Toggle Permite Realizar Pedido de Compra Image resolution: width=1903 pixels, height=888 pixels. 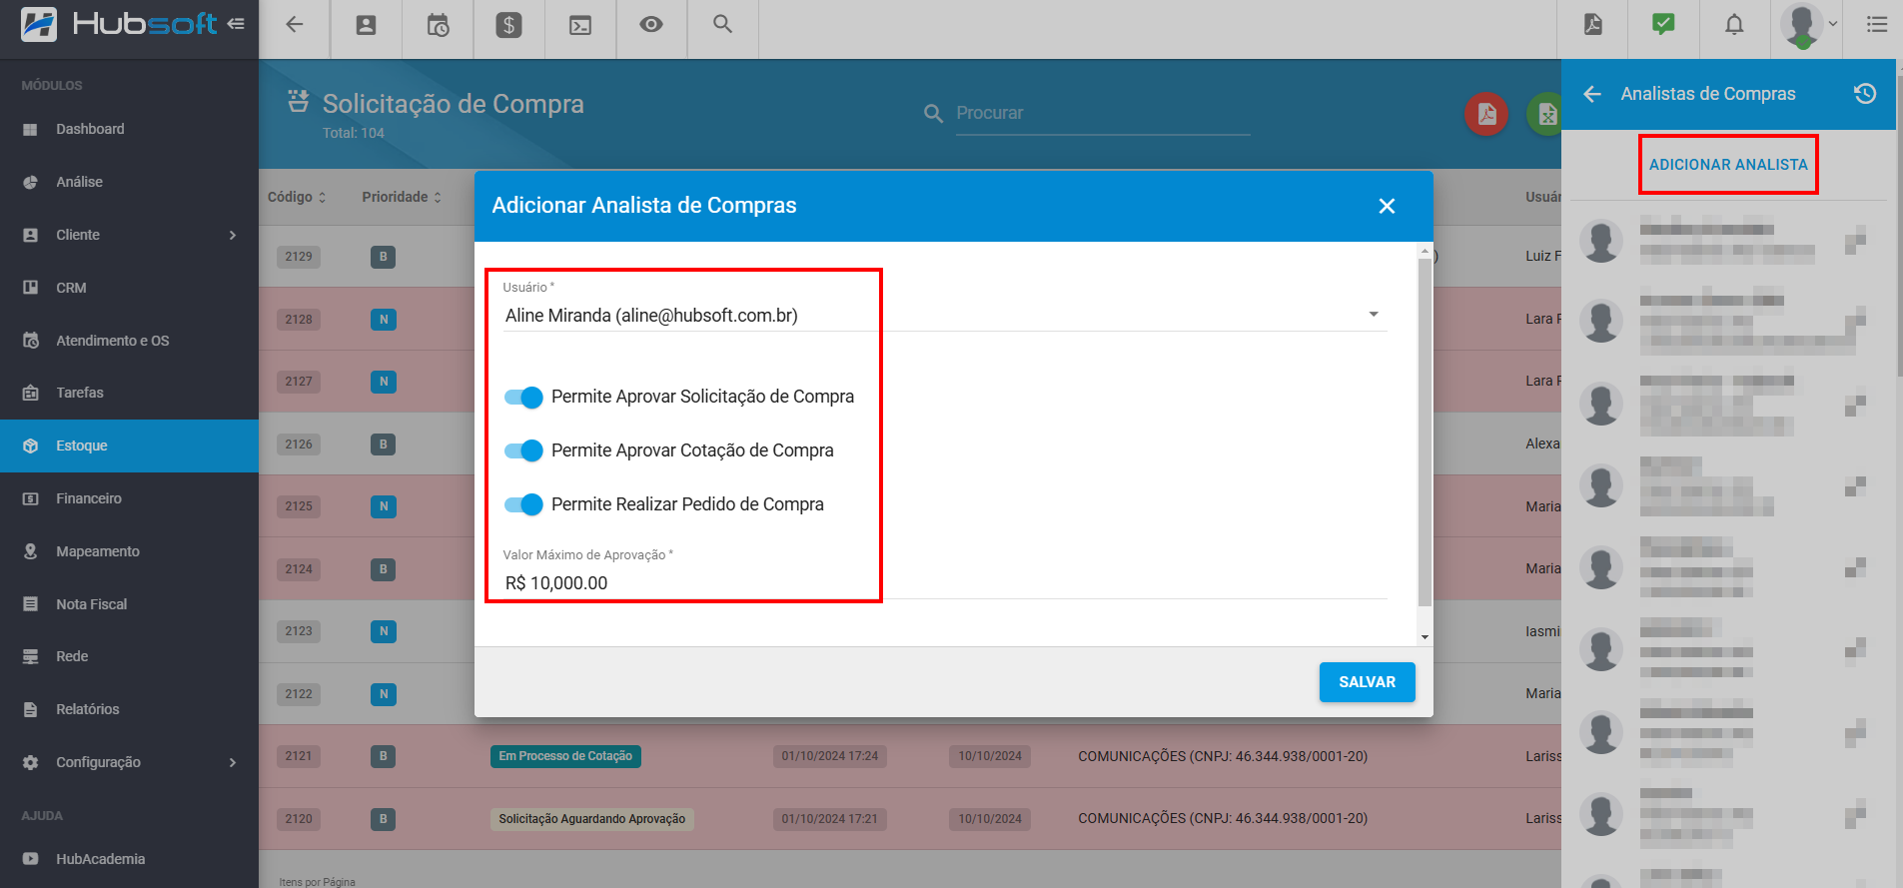[523, 504]
